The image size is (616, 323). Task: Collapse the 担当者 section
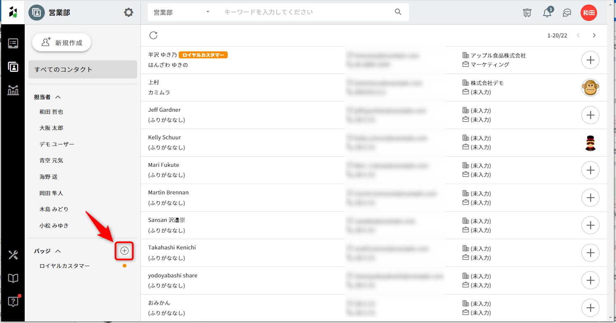point(58,97)
